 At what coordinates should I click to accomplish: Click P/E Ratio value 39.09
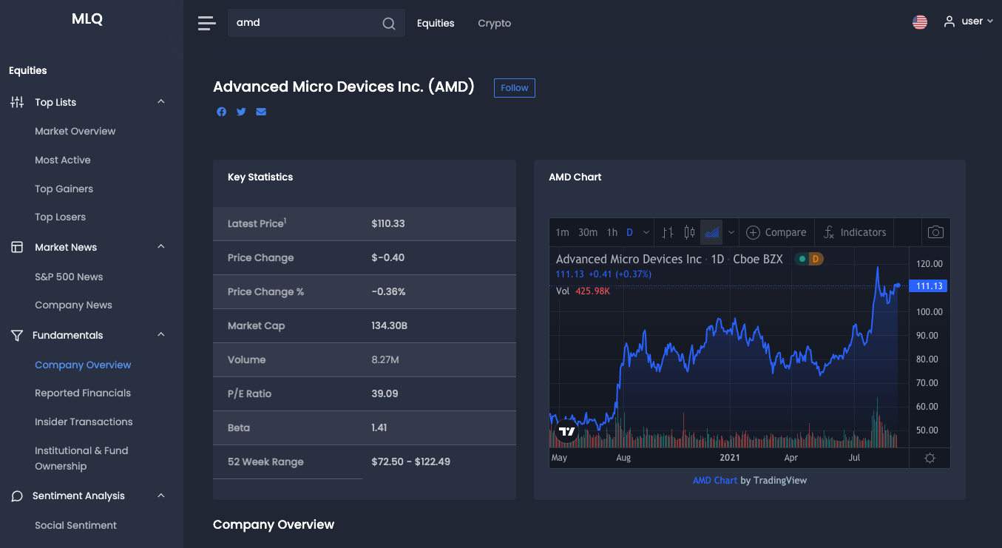point(385,393)
